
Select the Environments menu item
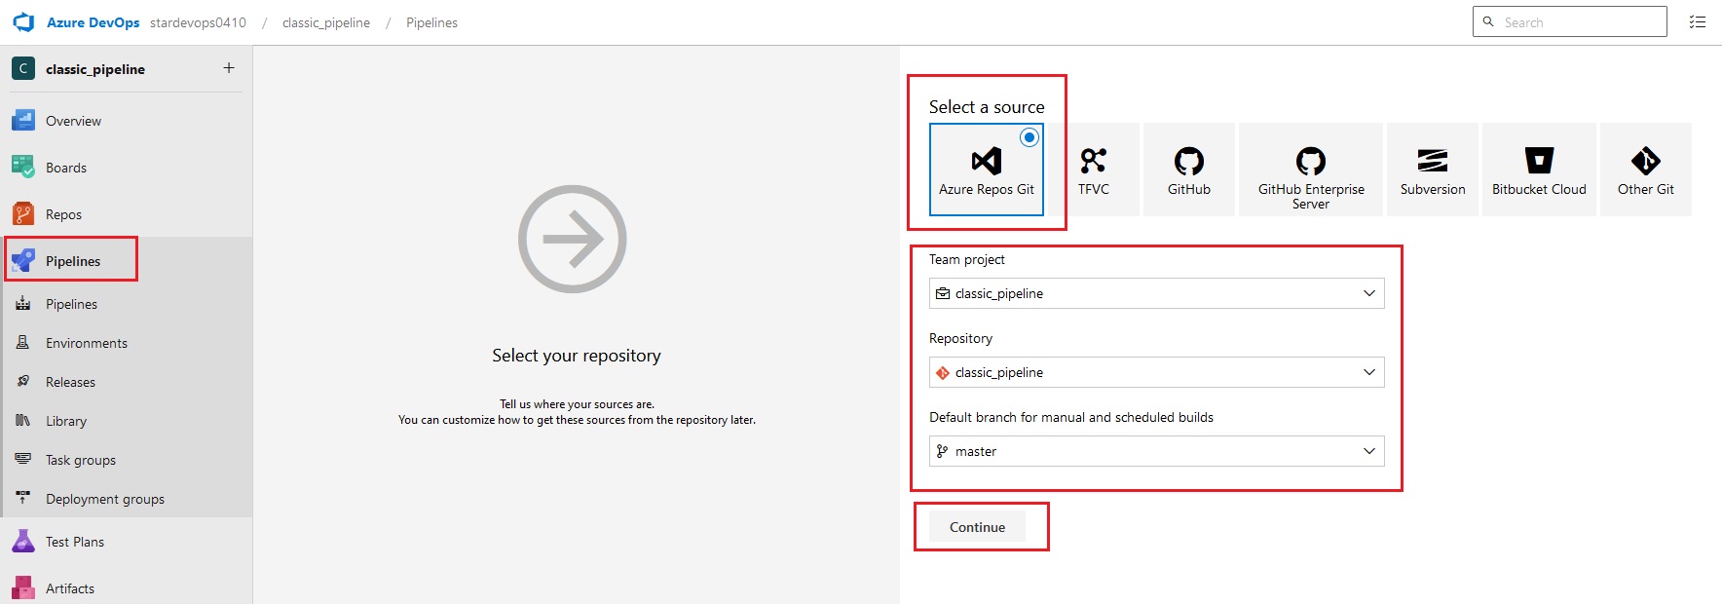point(87,343)
